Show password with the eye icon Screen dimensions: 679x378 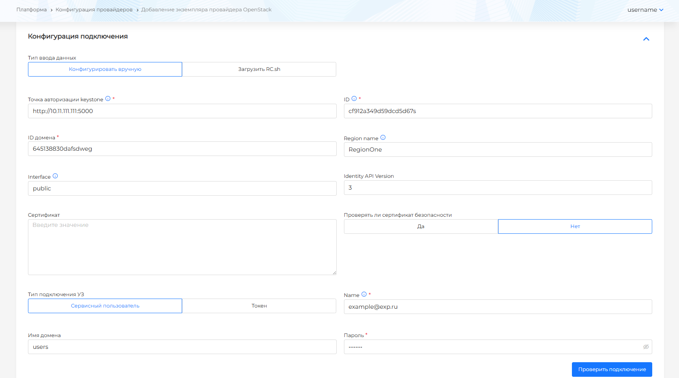click(646, 347)
